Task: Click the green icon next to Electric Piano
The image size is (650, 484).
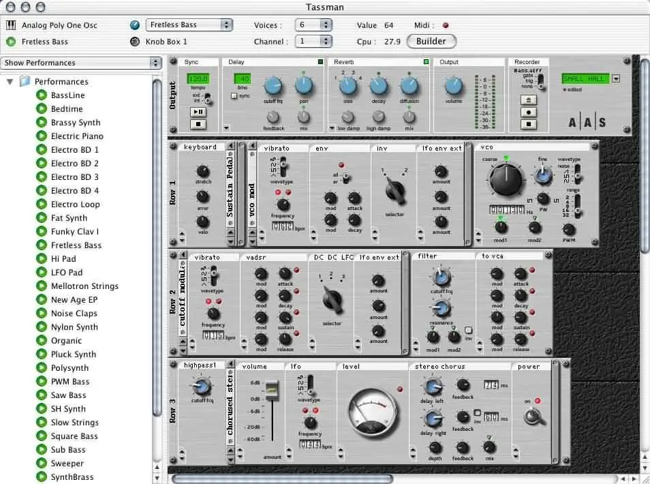Action: coord(41,136)
